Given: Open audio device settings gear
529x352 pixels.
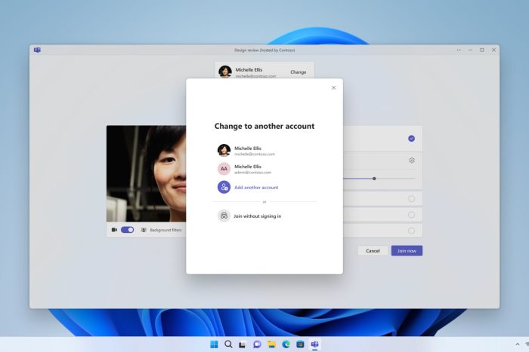Looking at the screenshot, I should tap(412, 161).
